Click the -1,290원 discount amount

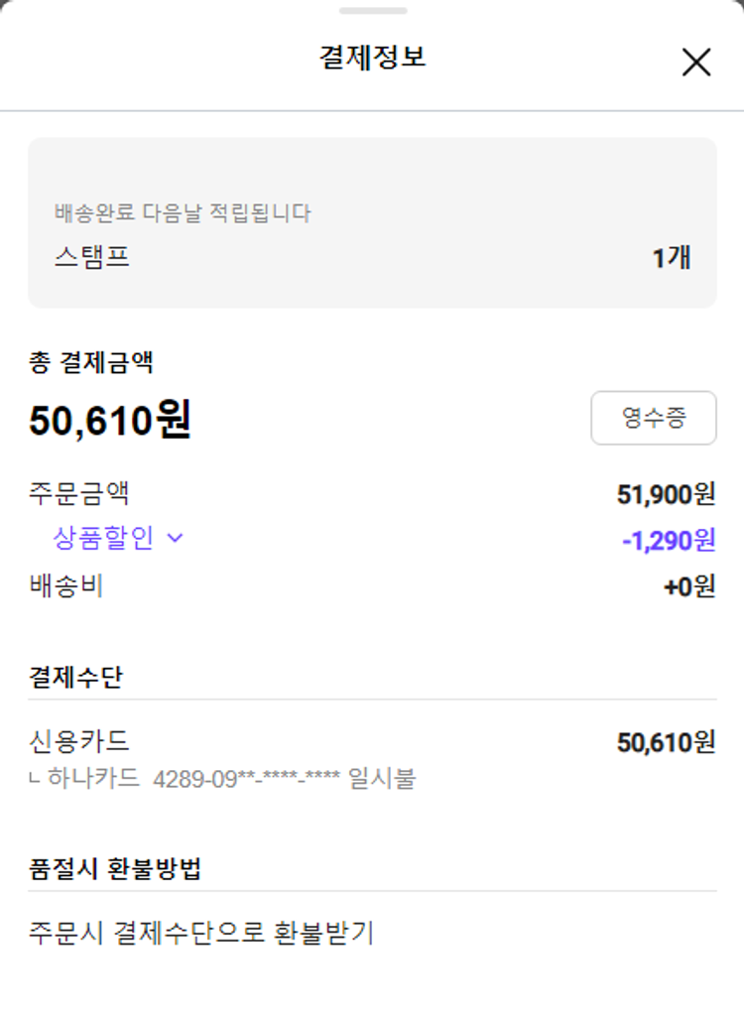point(668,541)
